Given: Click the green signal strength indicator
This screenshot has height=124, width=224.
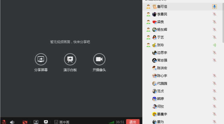Looking at the screenshot, I should [111, 122].
